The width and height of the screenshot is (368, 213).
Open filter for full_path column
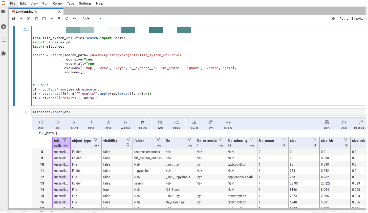click(x=65, y=140)
